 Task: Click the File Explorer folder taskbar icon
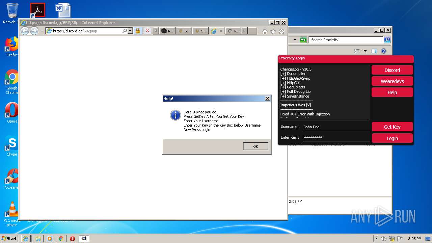click(x=38, y=238)
